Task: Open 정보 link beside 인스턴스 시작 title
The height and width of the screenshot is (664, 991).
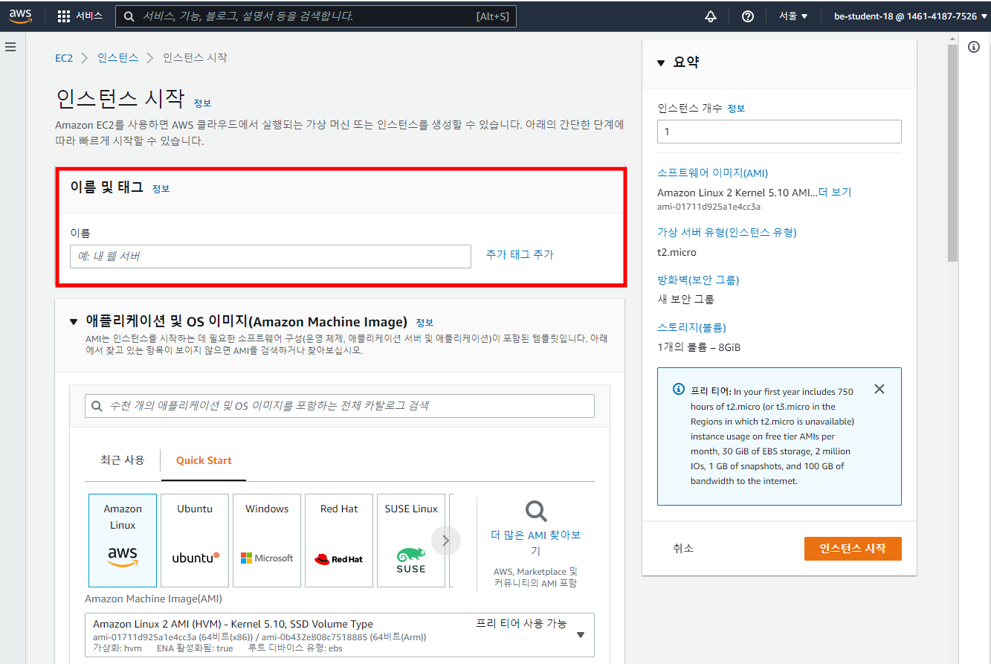Action: coord(202,103)
